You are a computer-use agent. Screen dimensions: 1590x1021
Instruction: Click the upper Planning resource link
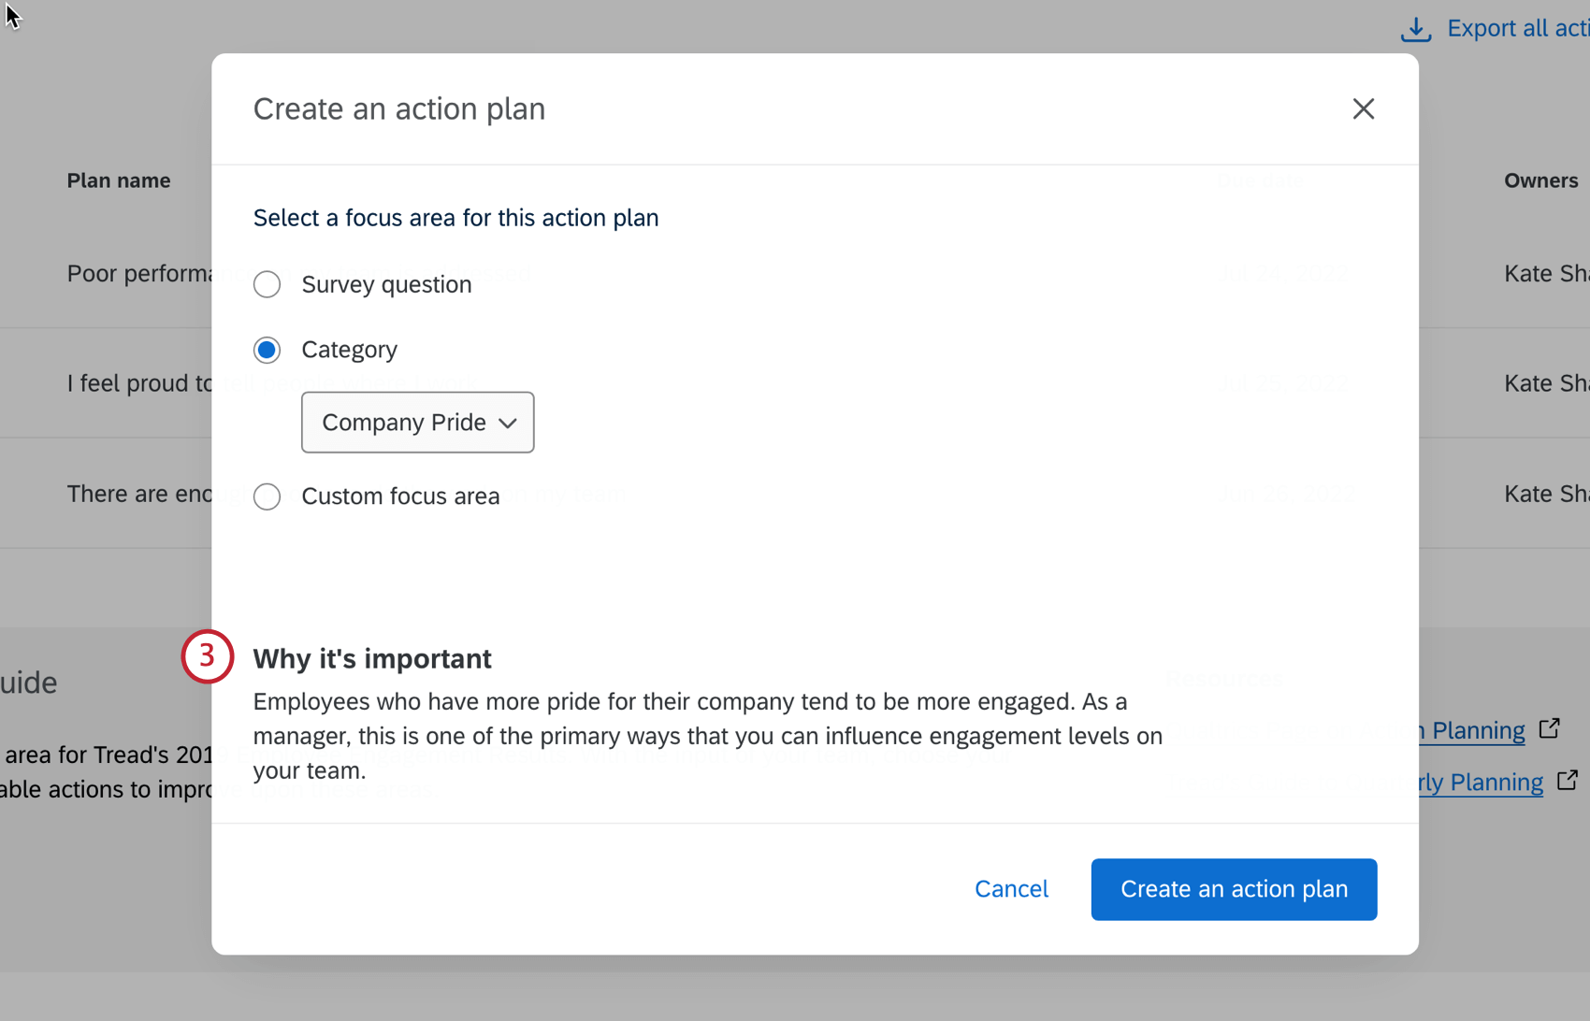[x=1472, y=730]
